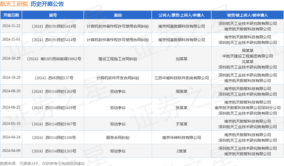Click the date cell 2024-06-25
This screenshot has height=166, width=284.
pyautogui.click(x=11, y=107)
